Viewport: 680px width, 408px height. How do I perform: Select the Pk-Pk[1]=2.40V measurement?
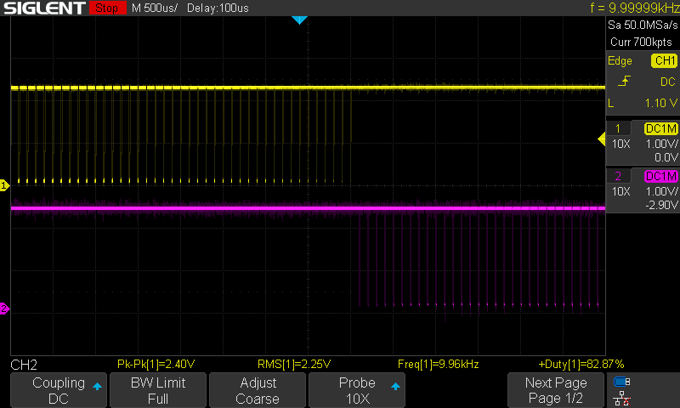[x=156, y=364]
